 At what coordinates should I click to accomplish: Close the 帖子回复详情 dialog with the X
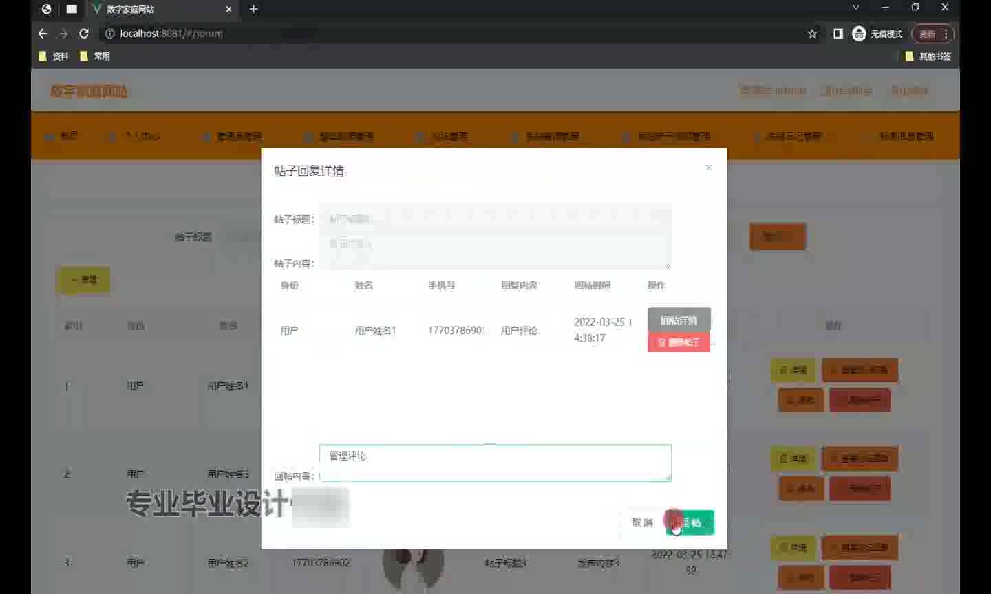(x=709, y=168)
